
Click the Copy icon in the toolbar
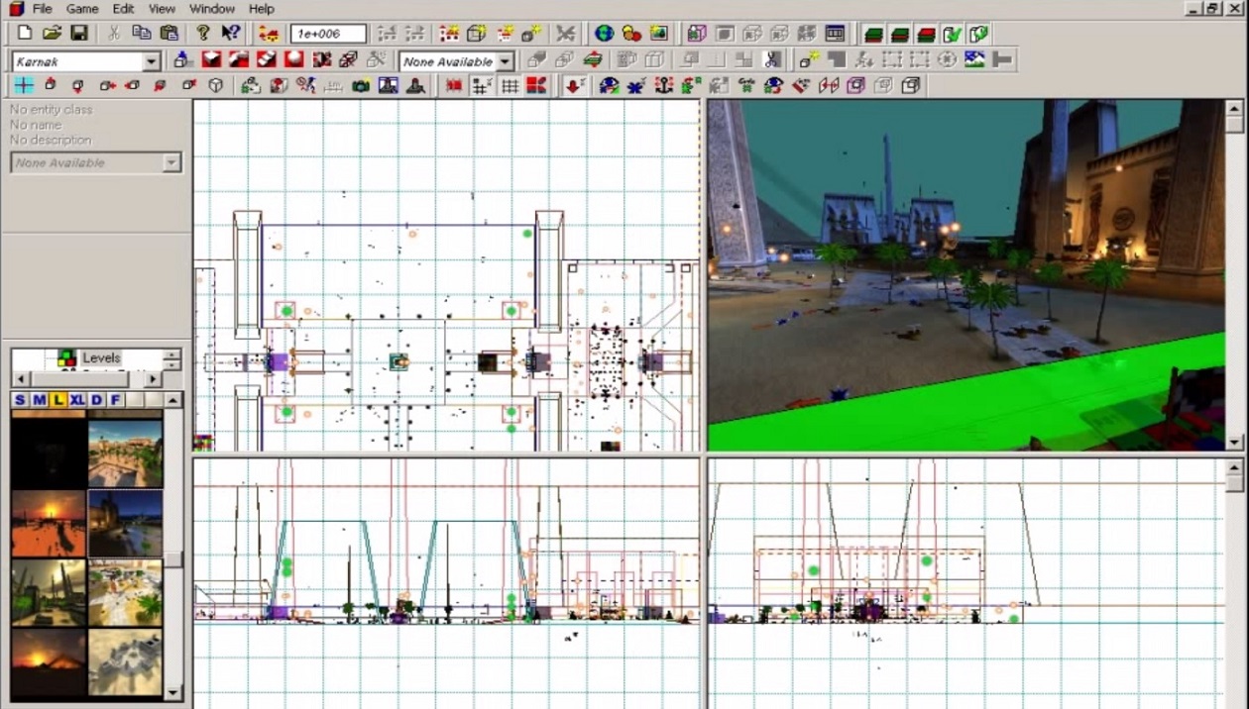click(x=142, y=34)
